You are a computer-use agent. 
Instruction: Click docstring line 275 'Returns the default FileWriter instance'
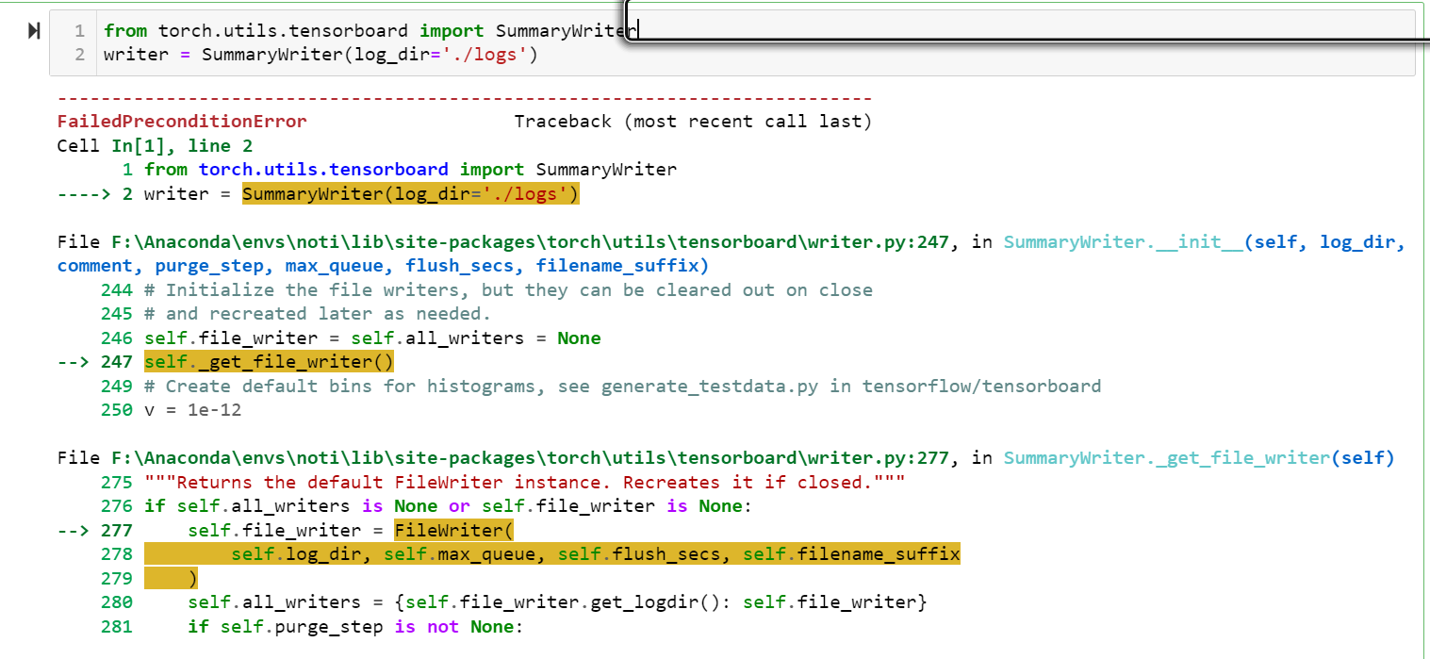[525, 483]
